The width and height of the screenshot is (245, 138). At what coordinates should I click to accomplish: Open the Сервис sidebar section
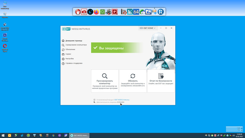click(x=67, y=54)
